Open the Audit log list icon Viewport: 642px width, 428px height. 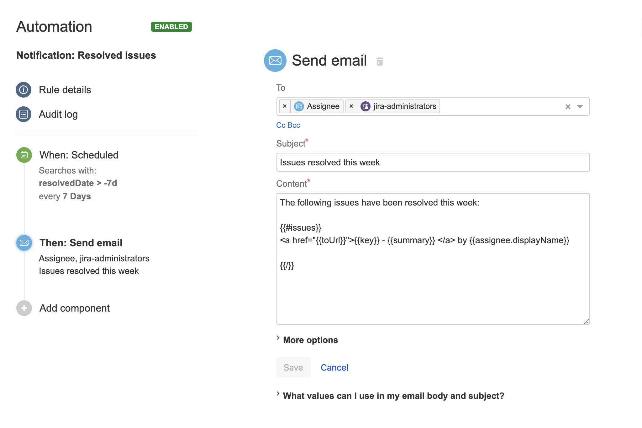click(x=24, y=114)
